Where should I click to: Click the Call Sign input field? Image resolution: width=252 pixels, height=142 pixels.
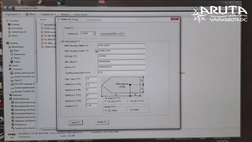click(x=121, y=56)
